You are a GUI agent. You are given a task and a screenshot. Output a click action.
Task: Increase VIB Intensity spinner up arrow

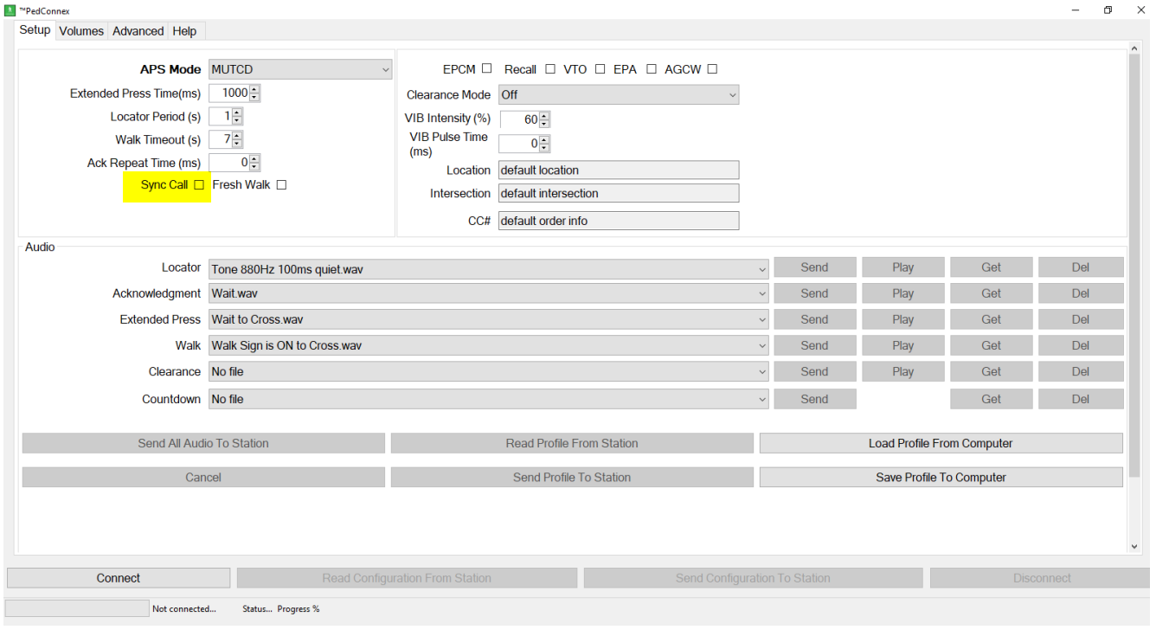point(544,116)
